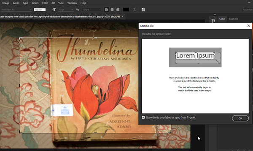The height and width of the screenshot is (151, 253).
Task: Open the Help menu
Action: (83, 3)
